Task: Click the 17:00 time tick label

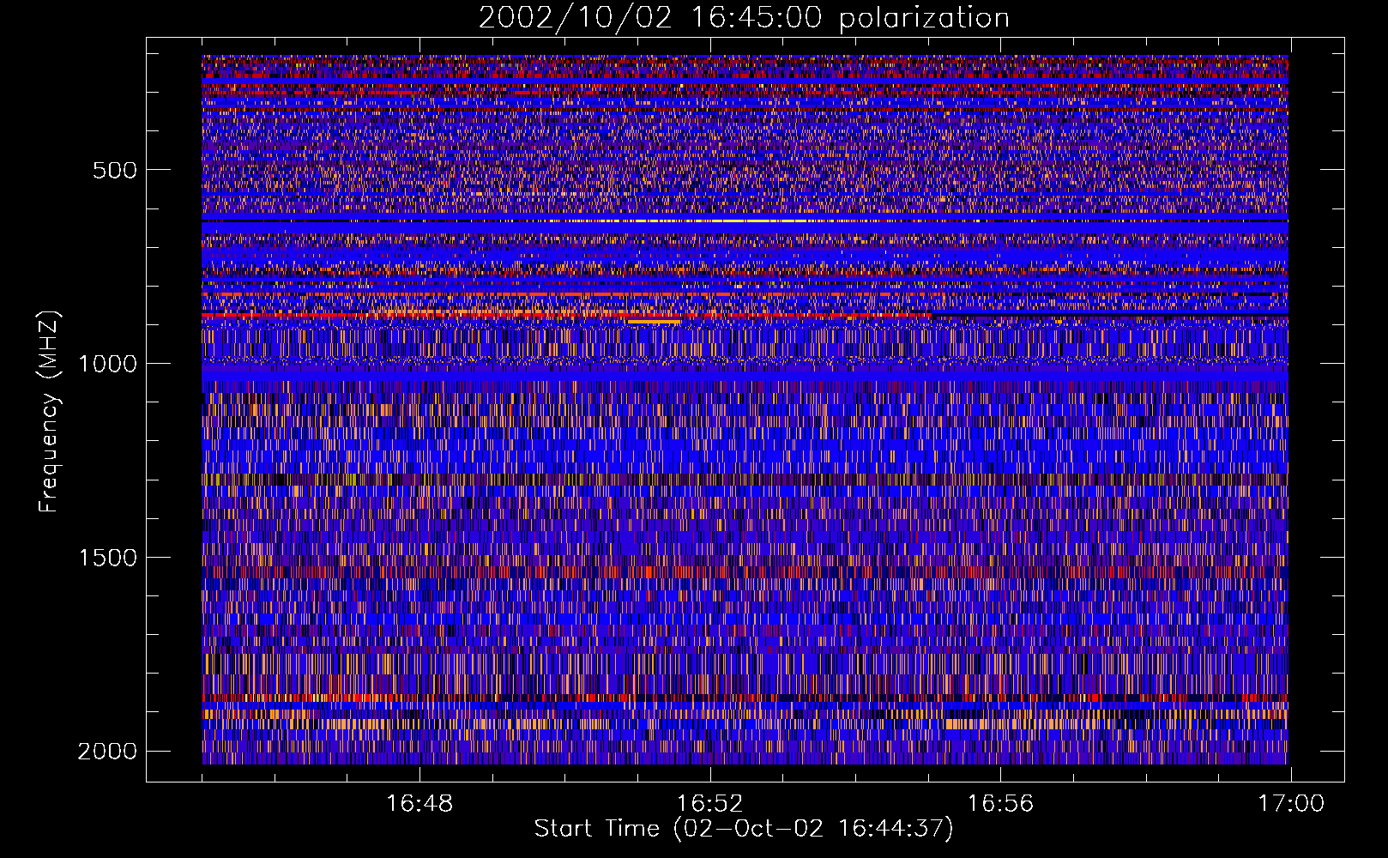Action: 1291,804
